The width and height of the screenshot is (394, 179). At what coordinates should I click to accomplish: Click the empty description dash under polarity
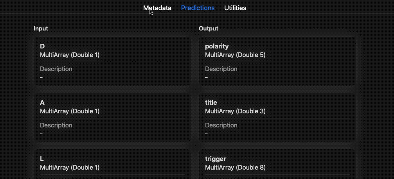(x=206, y=77)
